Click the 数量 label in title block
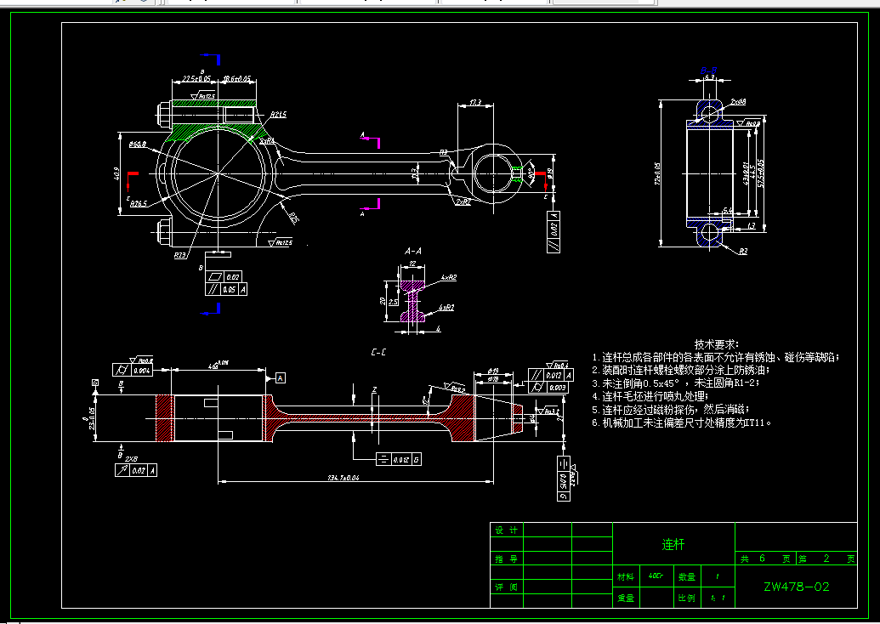This screenshot has width=880, height=624. pyautogui.click(x=687, y=577)
